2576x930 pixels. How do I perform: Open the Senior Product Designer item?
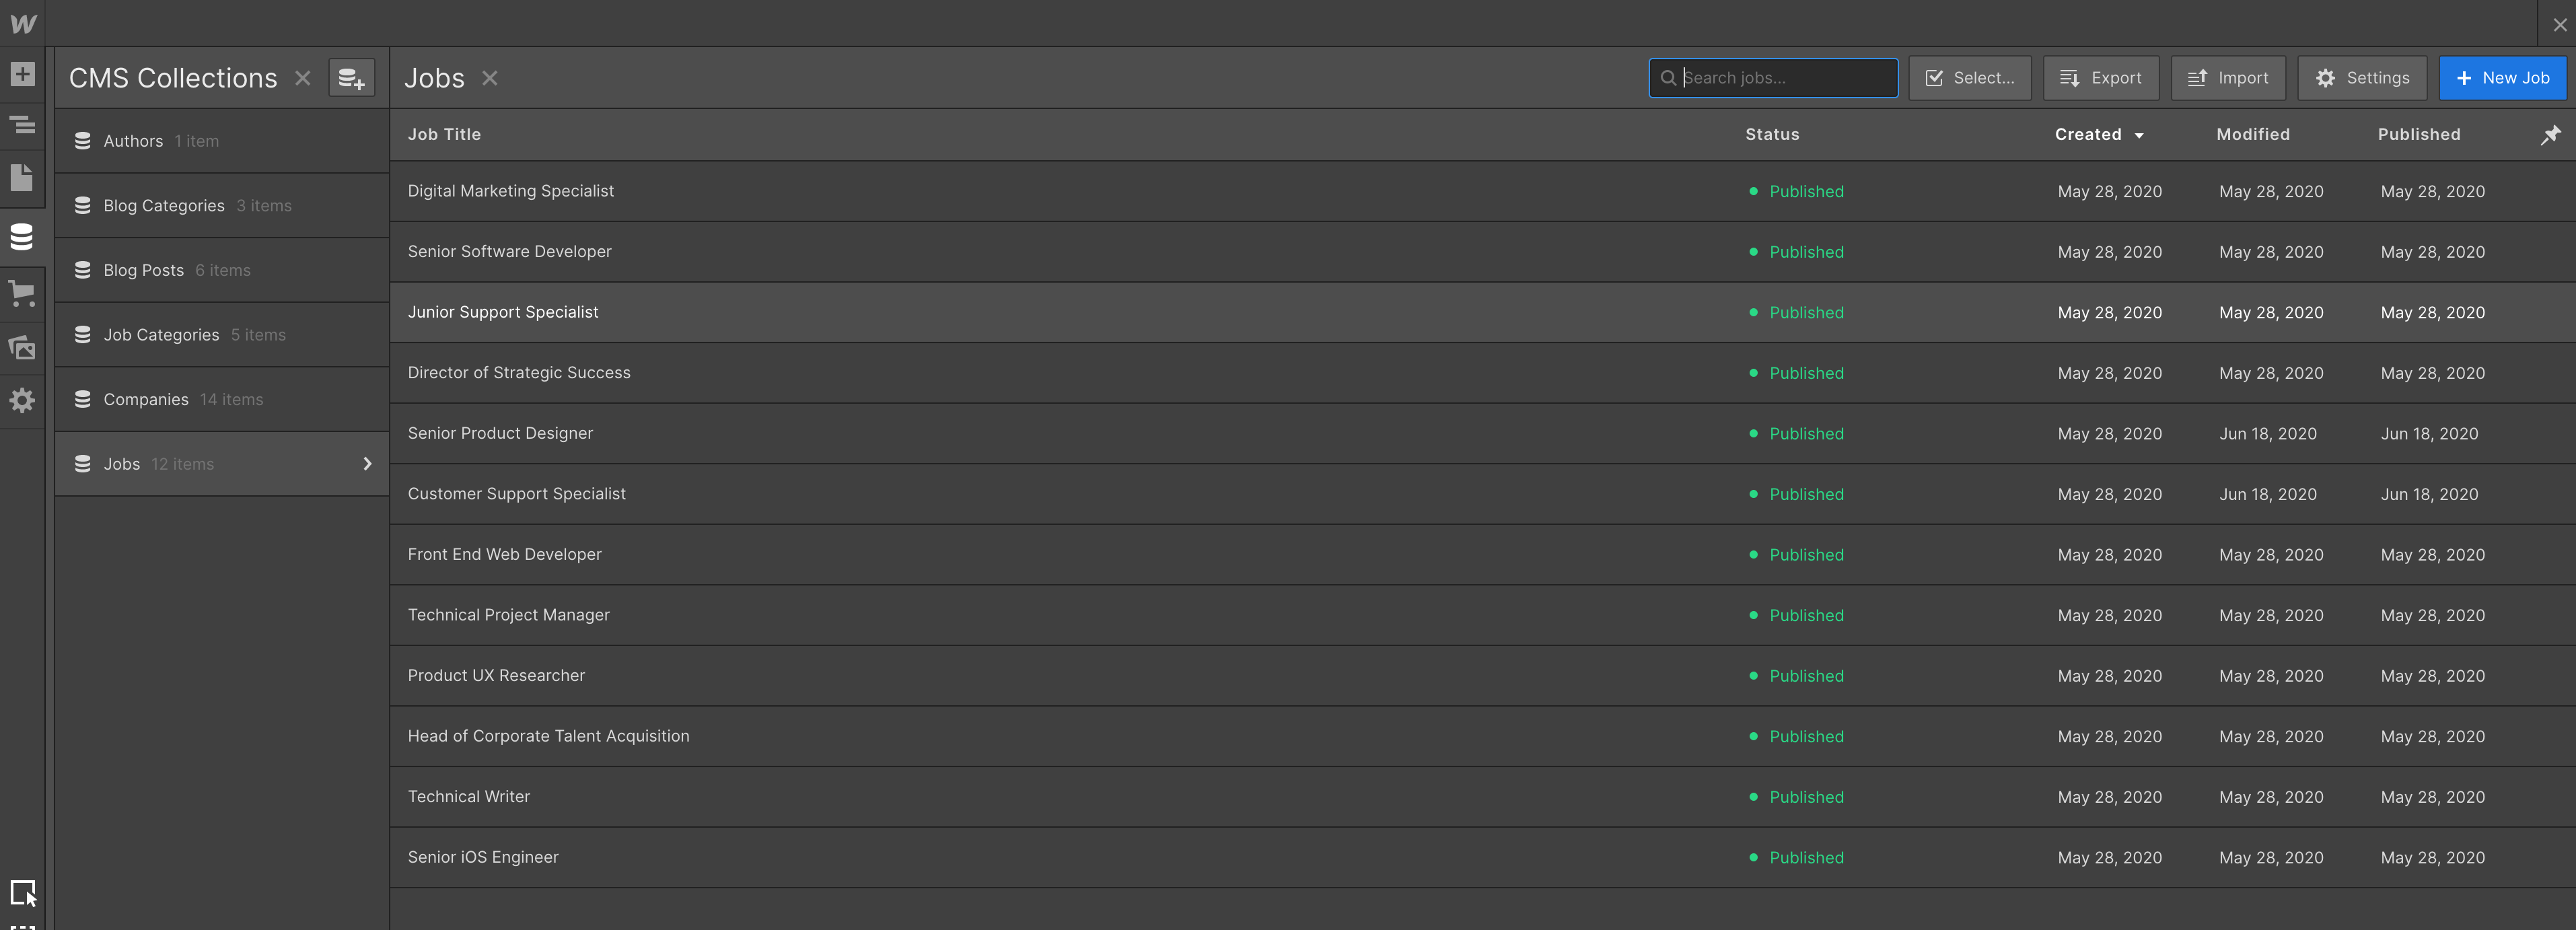tap(500, 433)
